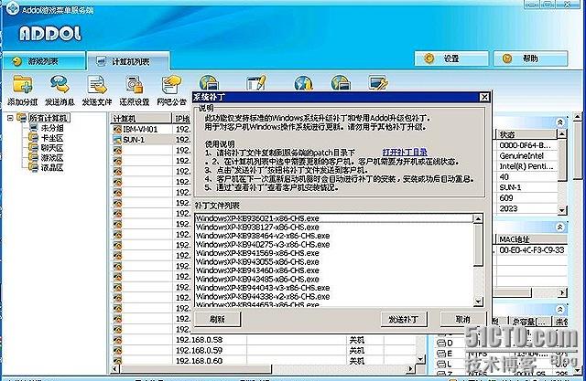
Task: Open the 还原设置 toolbar icon
Action: [135, 84]
